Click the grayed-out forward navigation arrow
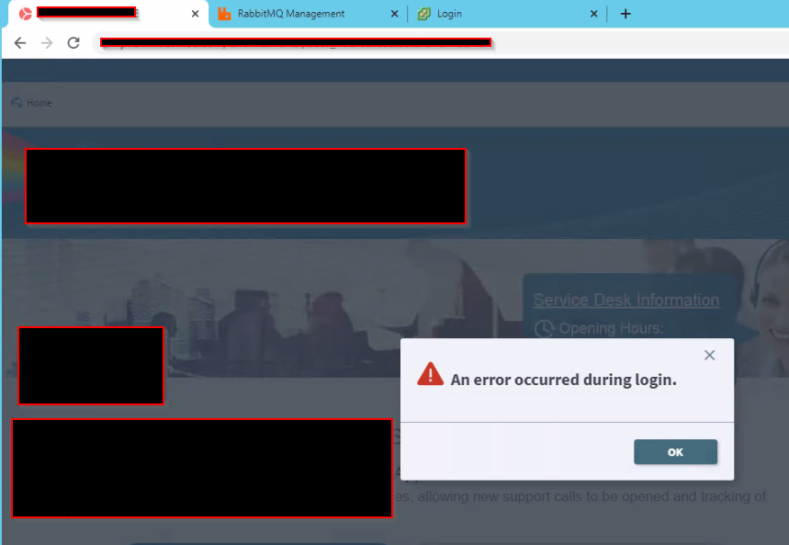The height and width of the screenshot is (545, 789). coord(47,42)
